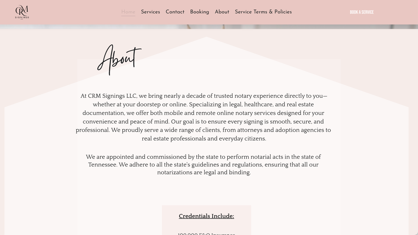Click 'convenience and peace of mind' text
Image resolution: width=418 pixels, height=235 pixels.
[126, 122]
